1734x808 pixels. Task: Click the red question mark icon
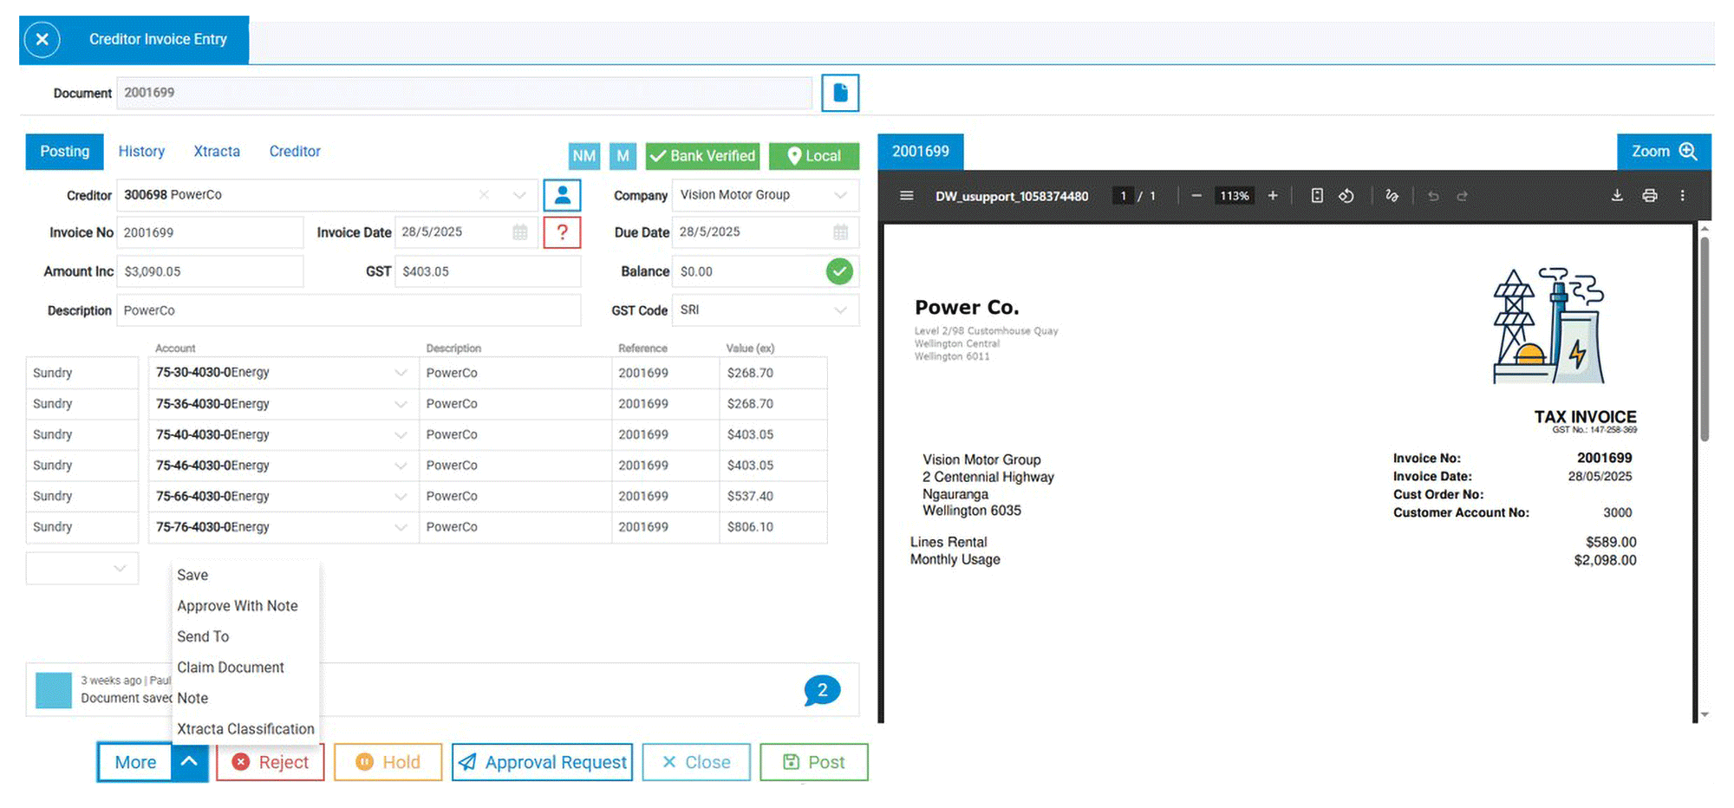(562, 232)
